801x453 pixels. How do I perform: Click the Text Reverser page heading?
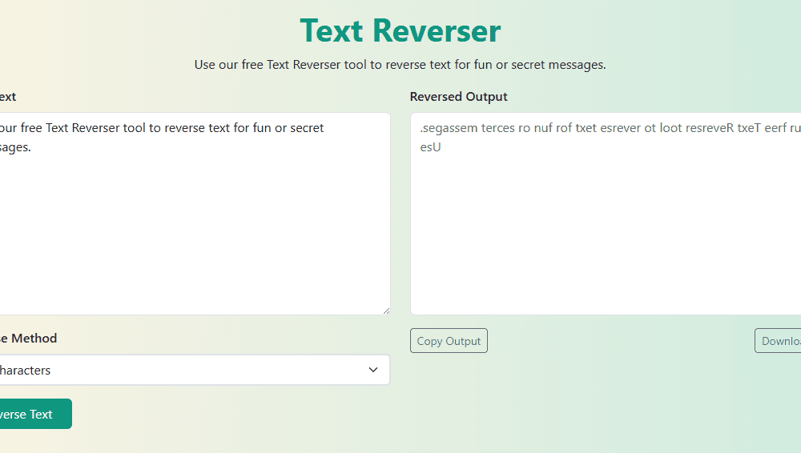click(400, 30)
